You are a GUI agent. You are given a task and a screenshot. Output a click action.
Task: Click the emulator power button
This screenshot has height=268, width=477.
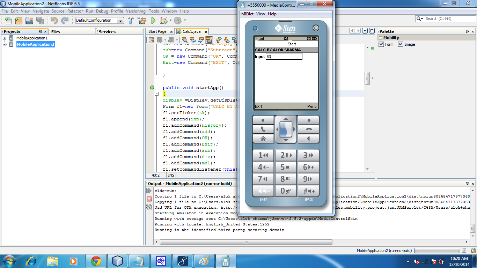(x=315, y=28)
